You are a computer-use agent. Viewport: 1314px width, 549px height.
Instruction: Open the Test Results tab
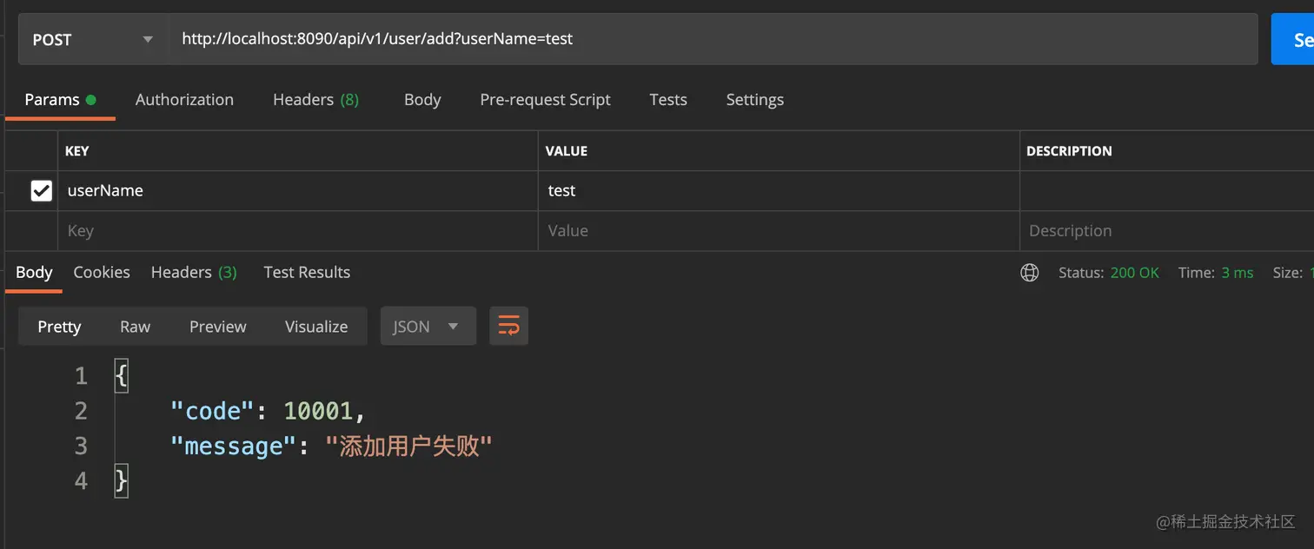(x=307, y=273)
